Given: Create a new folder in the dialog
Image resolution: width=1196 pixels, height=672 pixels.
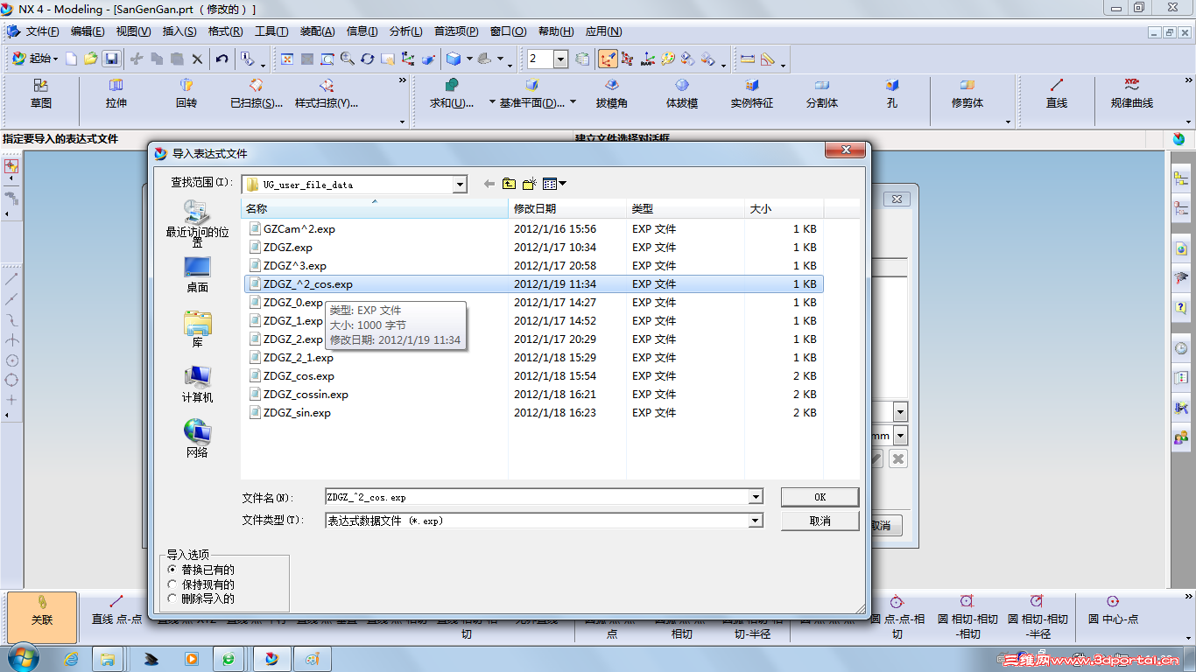Looking at the screenshot, I should click(530, 184).
